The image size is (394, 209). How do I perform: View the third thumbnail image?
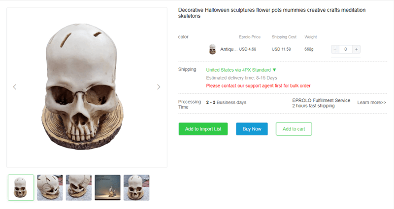pyautogui.click(x=79, y=187)
